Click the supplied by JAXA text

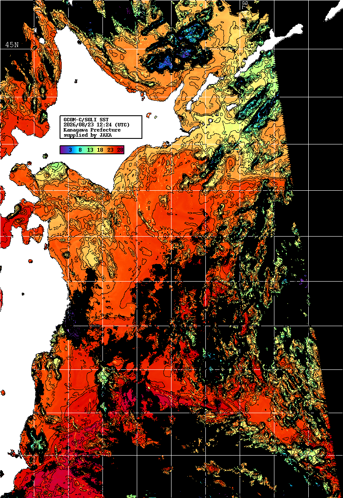[87, 135]
